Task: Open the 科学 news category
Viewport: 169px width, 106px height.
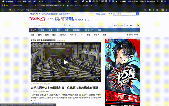Action: pos(89,35)
